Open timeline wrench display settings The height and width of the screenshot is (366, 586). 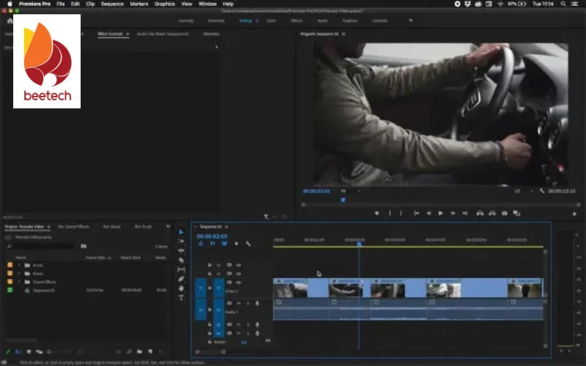pyautogui.click(x=248, y=244)
